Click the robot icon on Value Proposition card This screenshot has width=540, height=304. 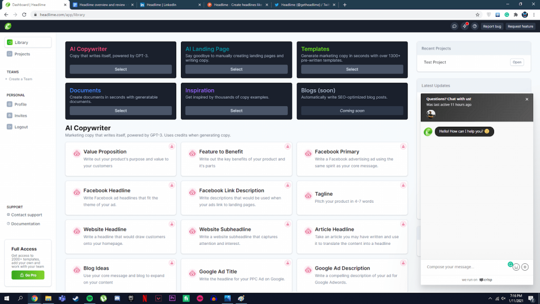click(x=77, y=154)
